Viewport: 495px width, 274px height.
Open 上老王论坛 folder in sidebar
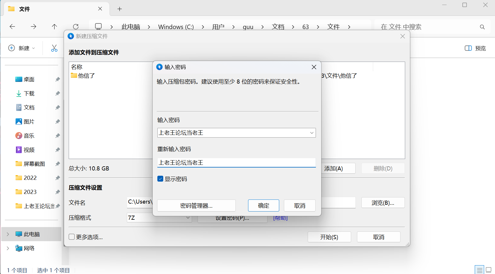point(35,206)
